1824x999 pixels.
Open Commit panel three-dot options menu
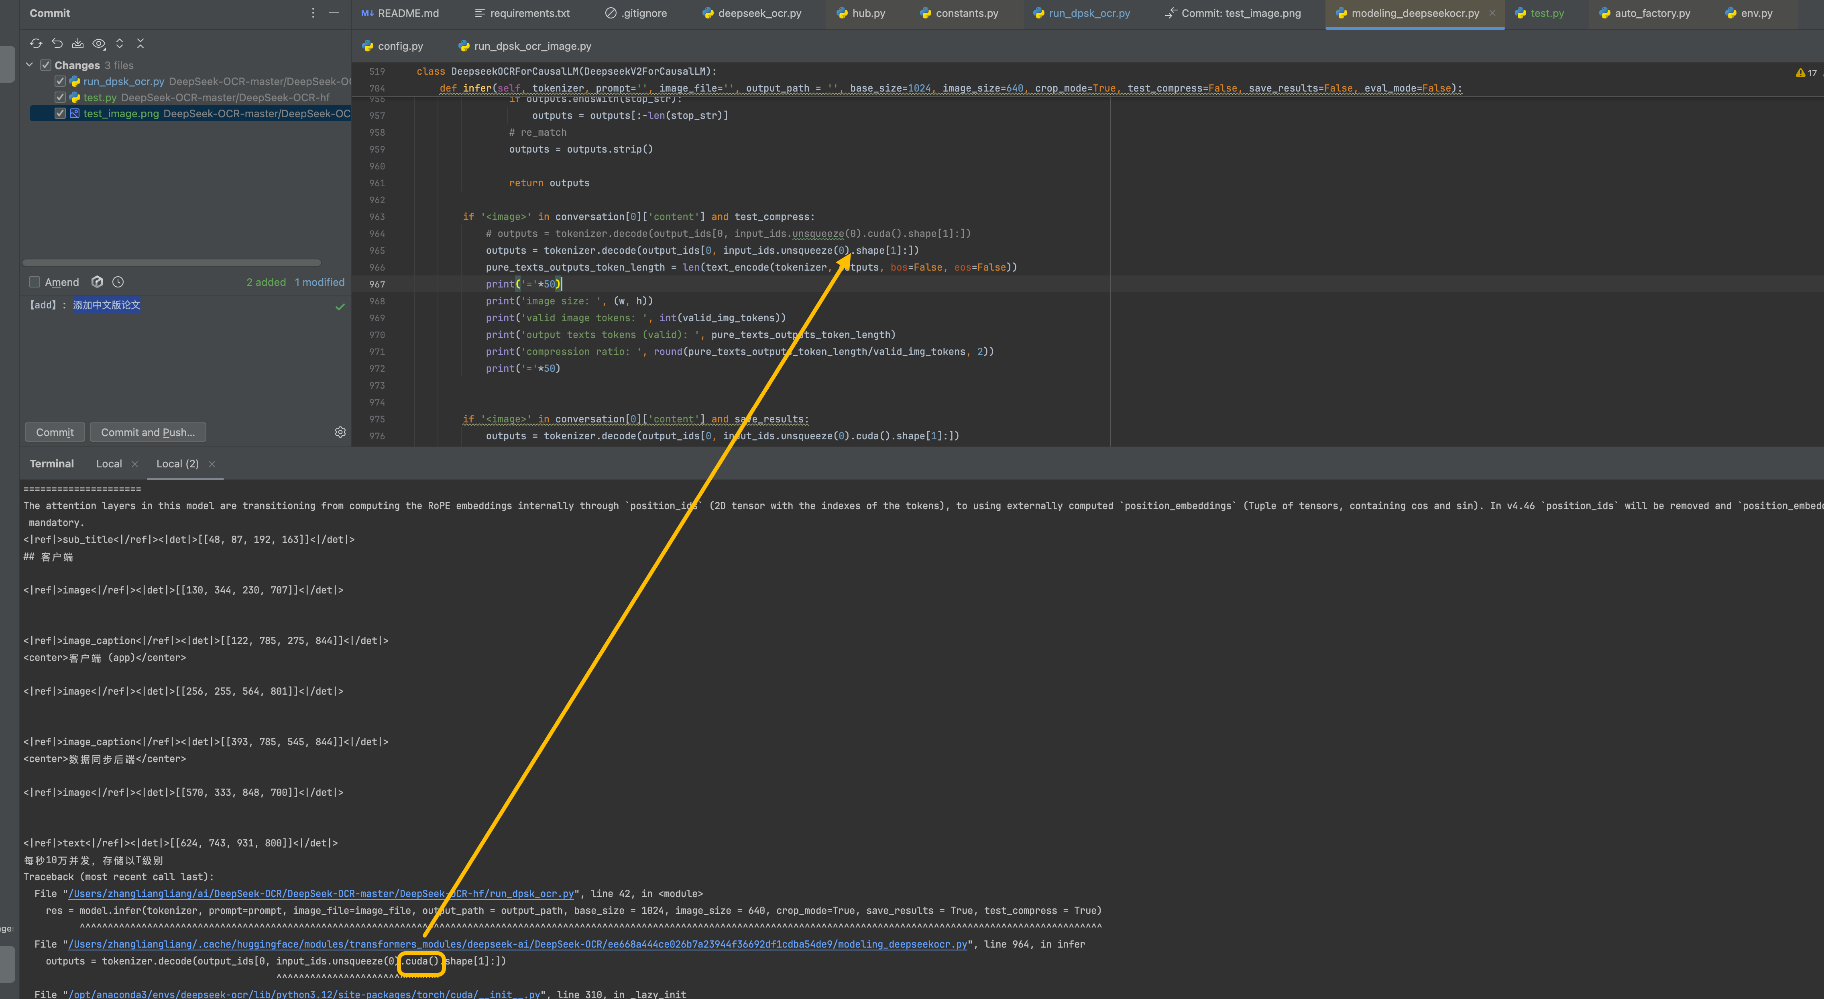point(313,13)
